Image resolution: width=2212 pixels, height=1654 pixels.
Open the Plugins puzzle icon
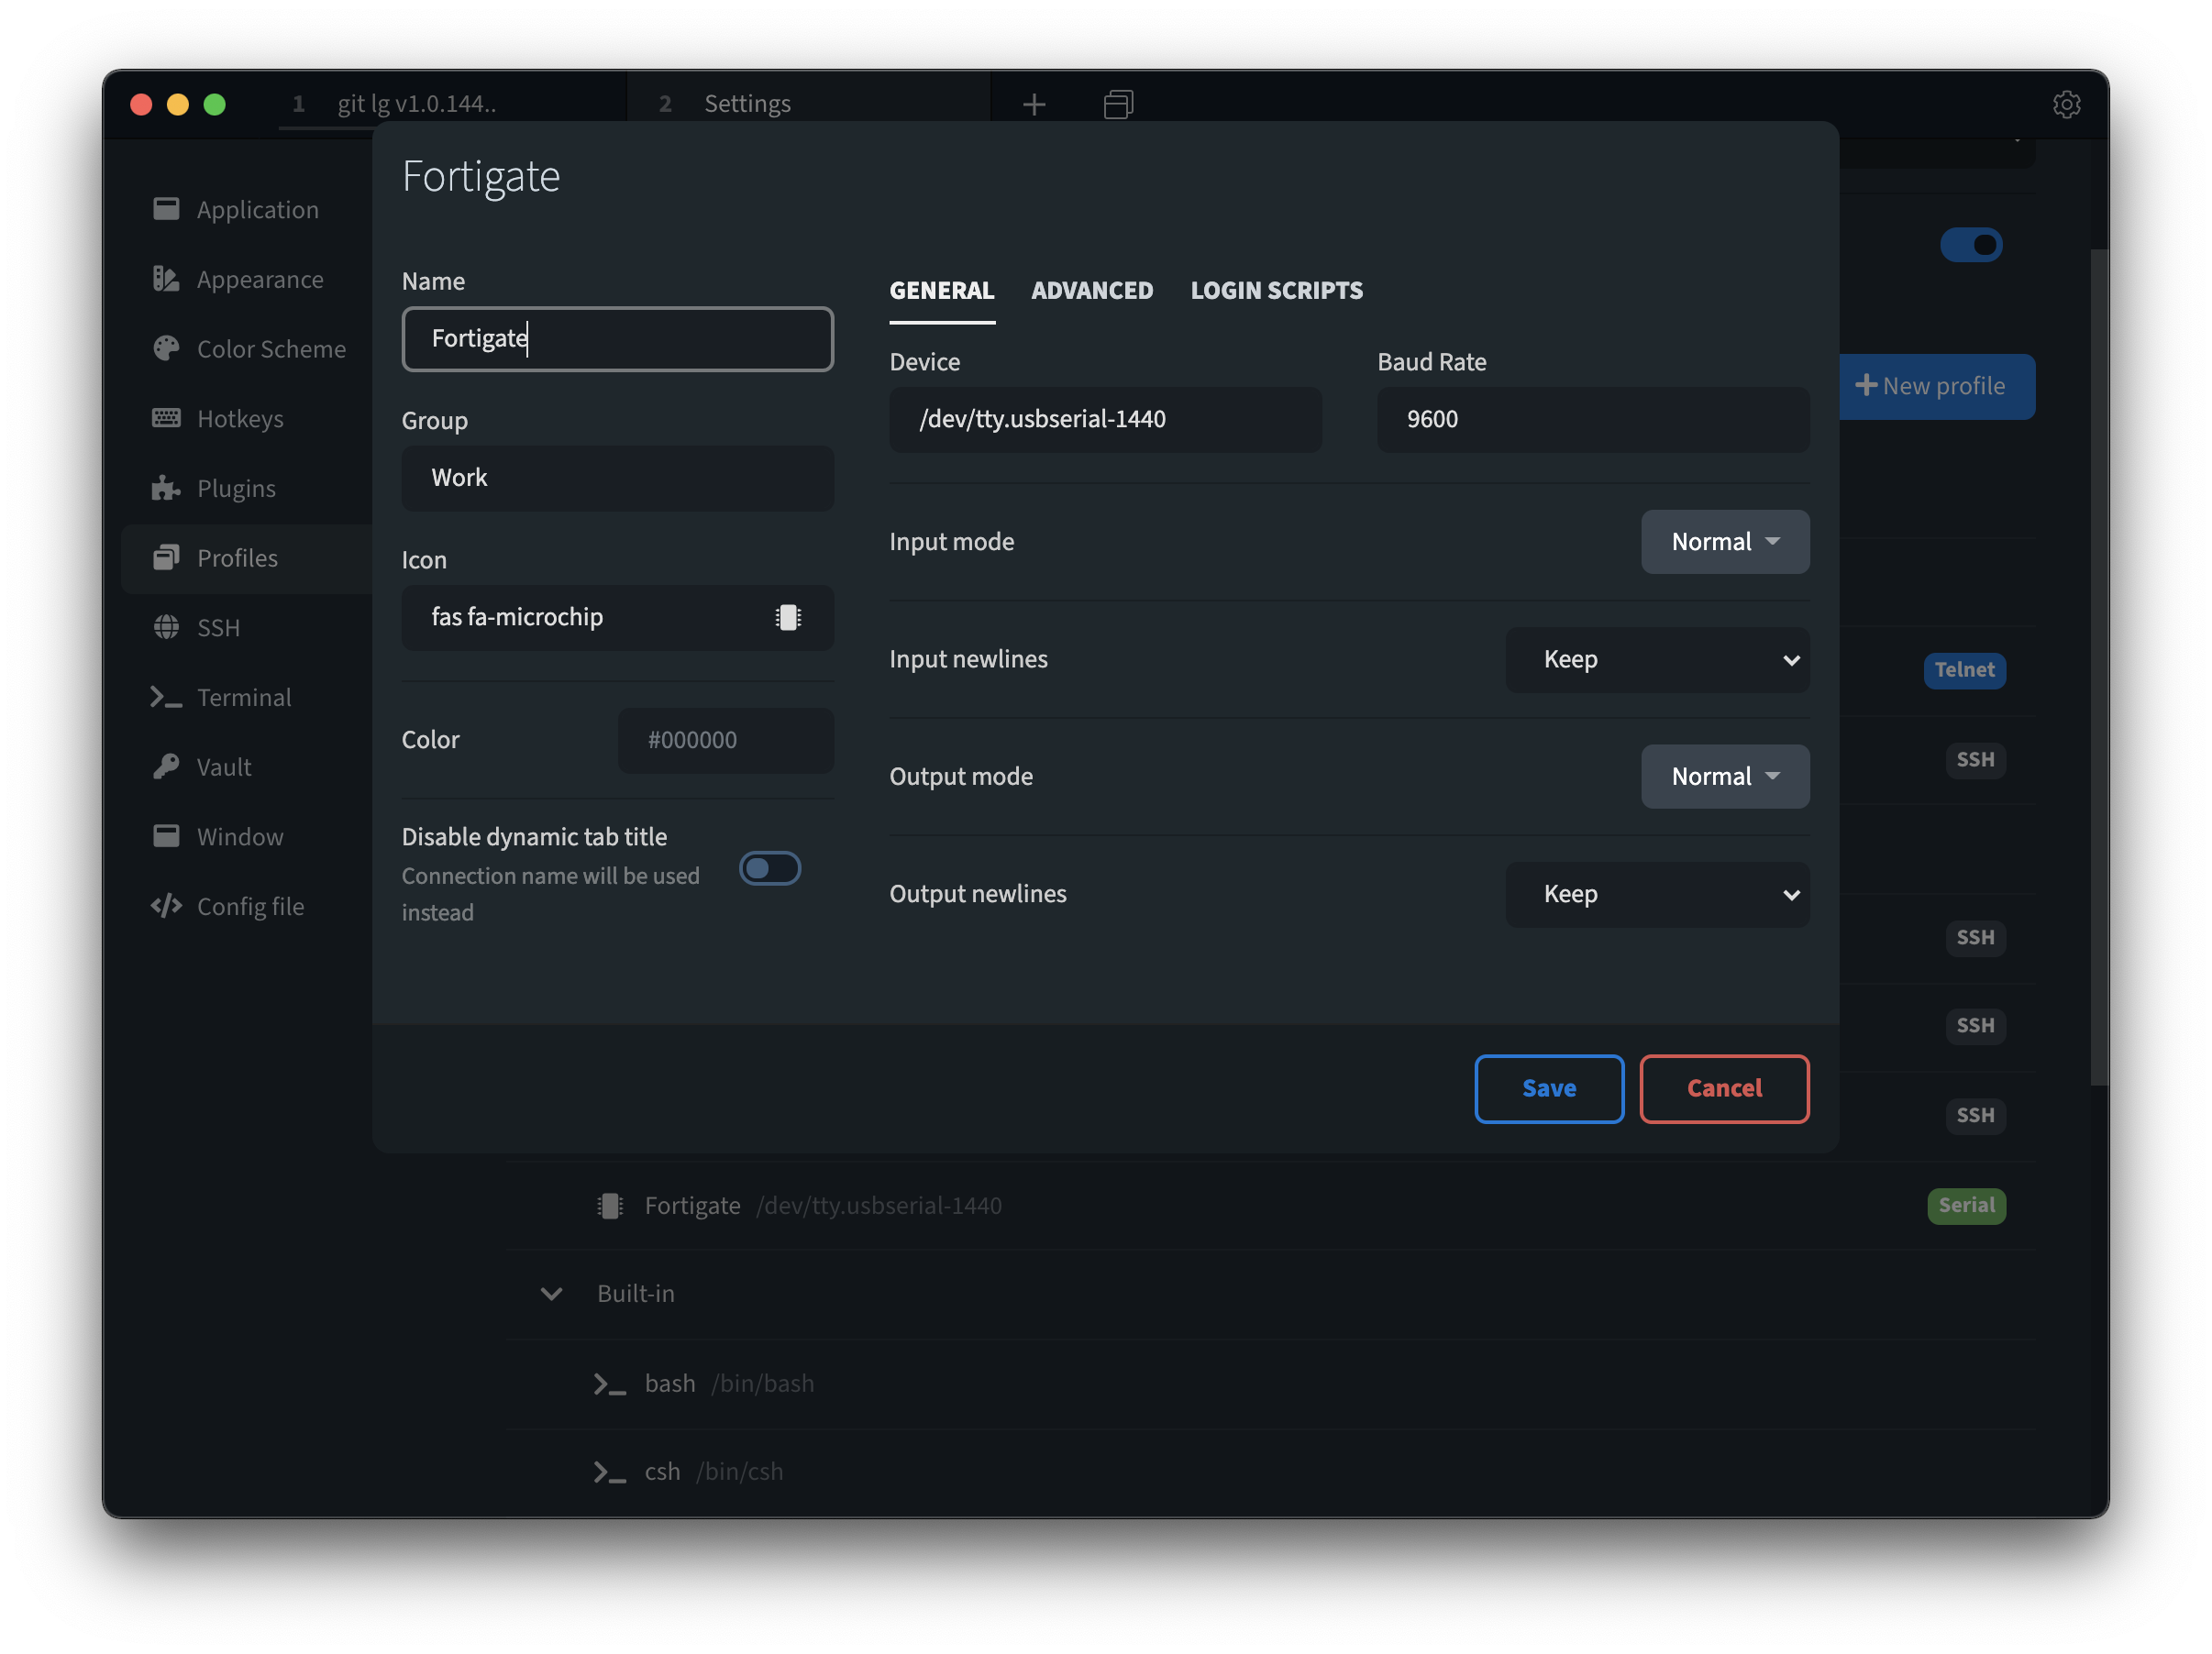pos(166,488)
